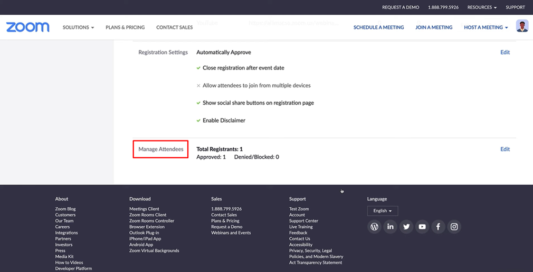Click Join a Meeting
This screenshot has height=272, width=533.
pyautogui.click(x=433, y=27)
